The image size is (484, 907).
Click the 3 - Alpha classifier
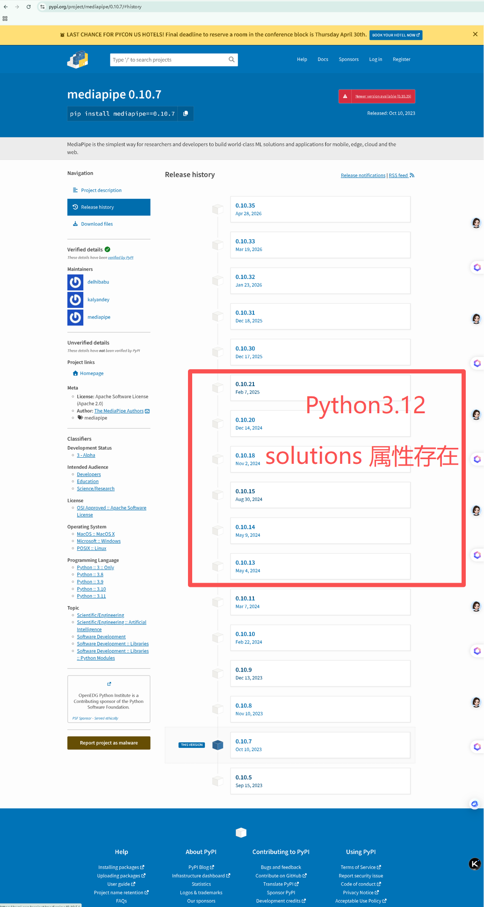[x=86, y=455]
